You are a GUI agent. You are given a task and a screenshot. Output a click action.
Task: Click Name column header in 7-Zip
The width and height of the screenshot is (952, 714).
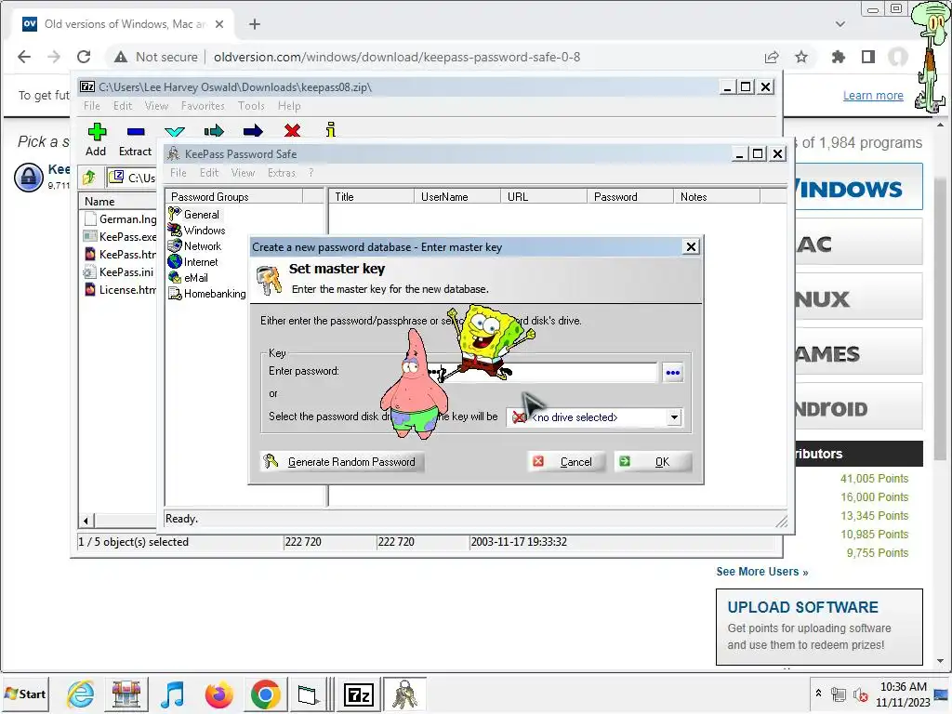point(118,201)
